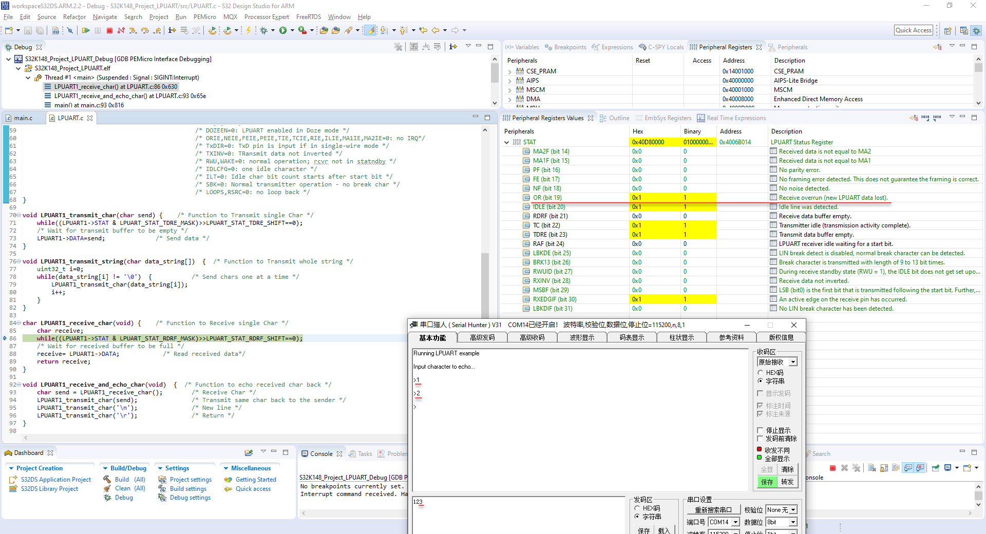The width and height of the screenshot is (986, 534).
Task: Click the 重新搜索串口 button
Action: click(713, 510)
